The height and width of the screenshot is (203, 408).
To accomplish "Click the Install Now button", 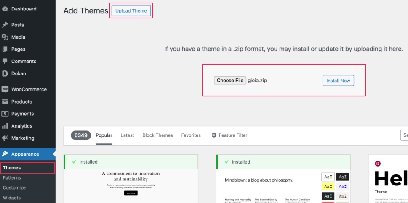I will click(338, 81).
